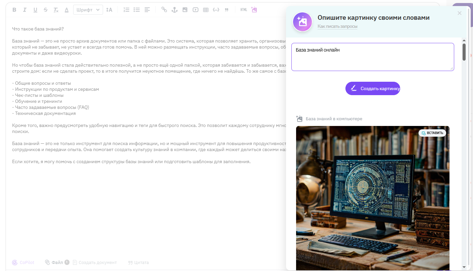Switch to HTML source mode
The height and width of the screenshot is (271, 473).
[244, 10]
